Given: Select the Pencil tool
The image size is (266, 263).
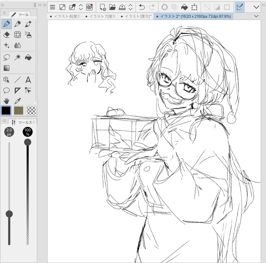Looking at the screenshot, I should tap(18, 24).
